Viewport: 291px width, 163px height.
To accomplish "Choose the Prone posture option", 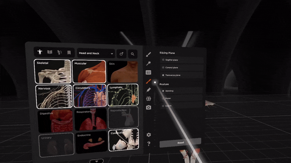I will 181,98.
